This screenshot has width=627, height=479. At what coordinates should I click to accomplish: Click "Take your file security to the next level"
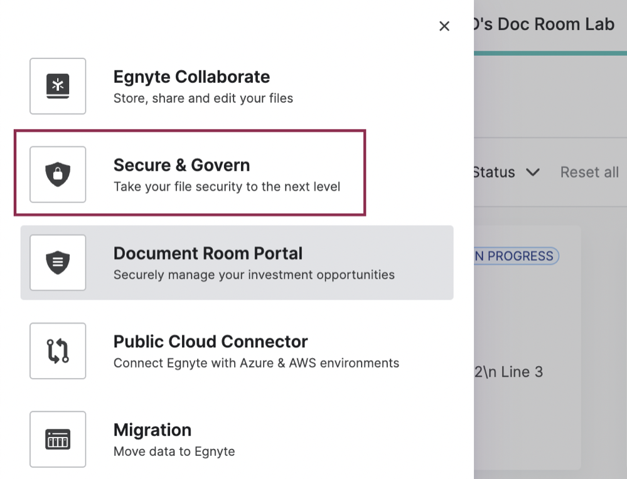click(227, 187)
